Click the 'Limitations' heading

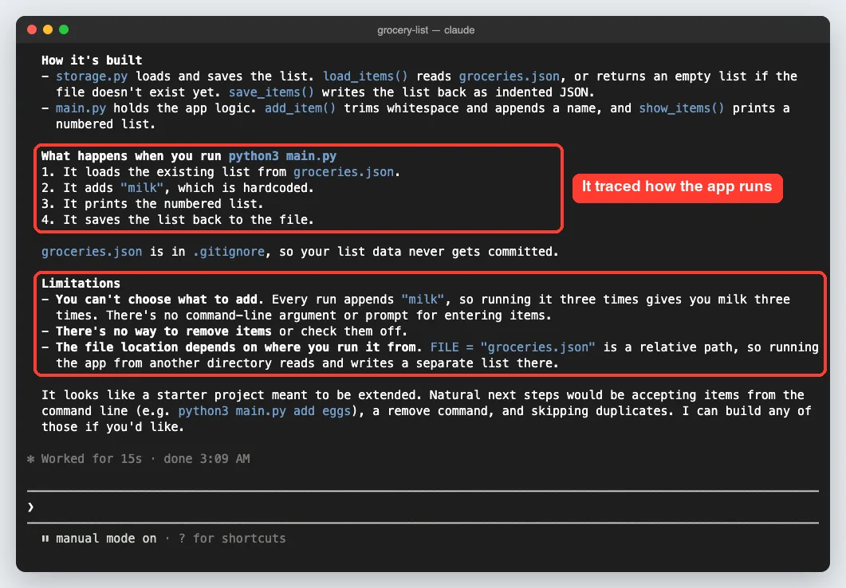tap(81, 284)
